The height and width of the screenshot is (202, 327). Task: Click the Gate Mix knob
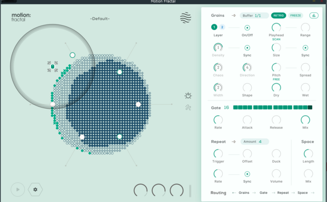tap(306, 120)
